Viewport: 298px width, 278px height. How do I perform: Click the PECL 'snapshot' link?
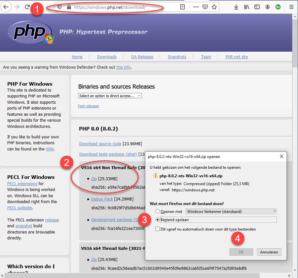(x=23, y=226)
